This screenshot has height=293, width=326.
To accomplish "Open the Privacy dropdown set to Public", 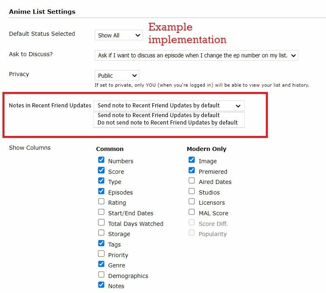I will [x=117, y=75].
